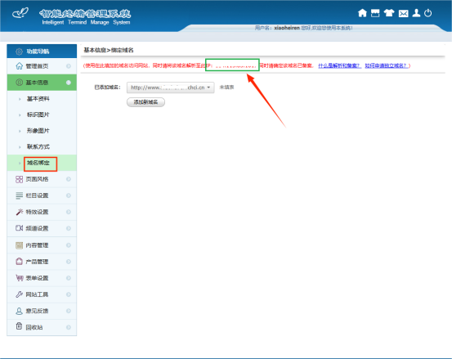Open 基本资料 submenu item

(x=38, y=99)
